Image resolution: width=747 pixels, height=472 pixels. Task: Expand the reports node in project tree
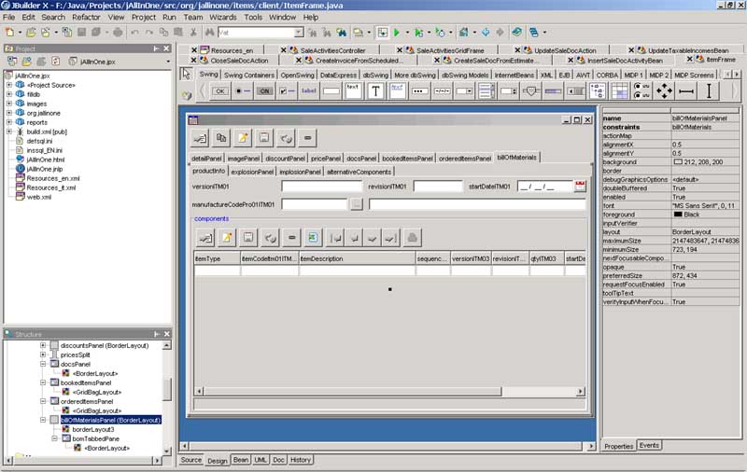8,122
